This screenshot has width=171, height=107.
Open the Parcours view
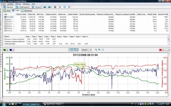point(36,7)
